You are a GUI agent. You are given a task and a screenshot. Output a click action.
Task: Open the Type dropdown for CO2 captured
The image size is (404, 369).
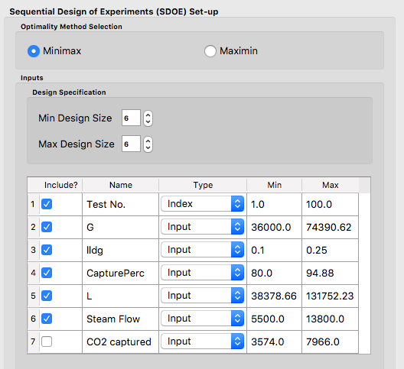coord(203,341)
